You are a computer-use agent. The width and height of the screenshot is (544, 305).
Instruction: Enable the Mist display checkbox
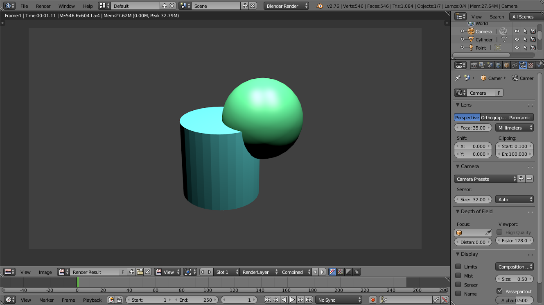[459, 275]
